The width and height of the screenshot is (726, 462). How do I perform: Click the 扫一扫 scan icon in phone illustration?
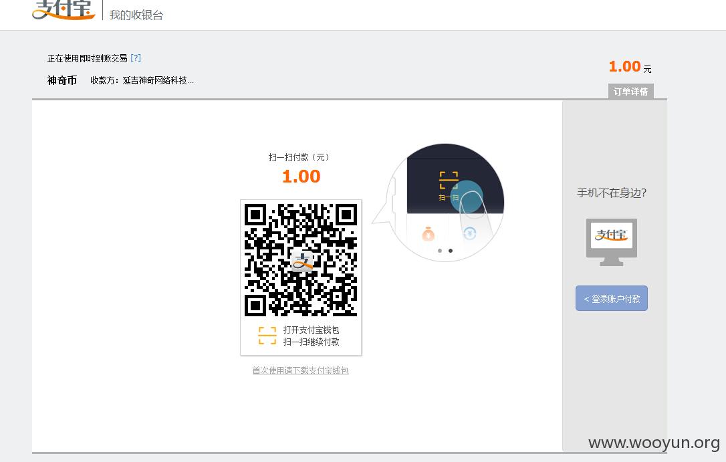point(449,186)
